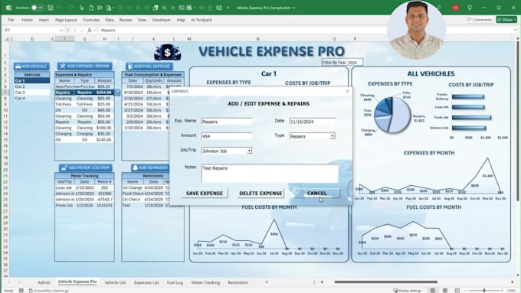Viewport: 521px width, 293px height.
Task: Click the formula bar cancel X icon
Action: pyautogui.click(x=75, y=30)
